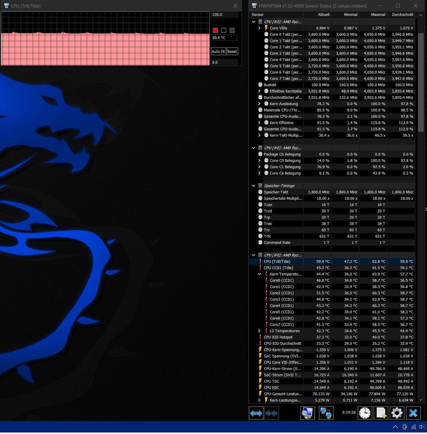Viewport: 427px width, 434px height.
Task: Click the lightning icon beside SoC Spannung
Action: pyautogui.click(x=260, y=356)
